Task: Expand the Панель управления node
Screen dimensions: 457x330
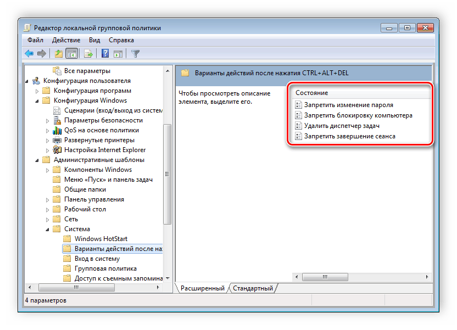Action: click(x=47, y=200)
